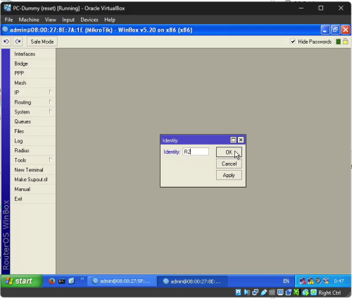Restore down the WinBox window
This screenshot has height=299, width=352.
coord(335,30)
